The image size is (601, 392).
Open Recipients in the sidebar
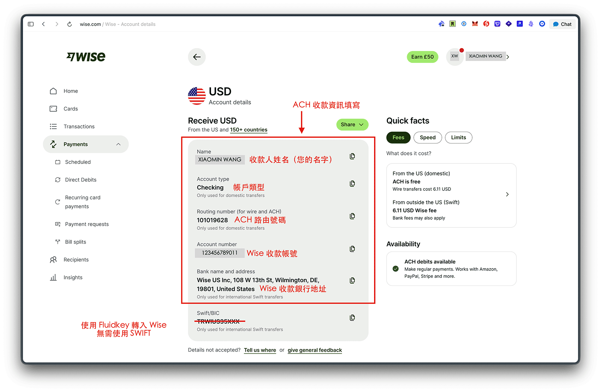(x=76, y=260)
